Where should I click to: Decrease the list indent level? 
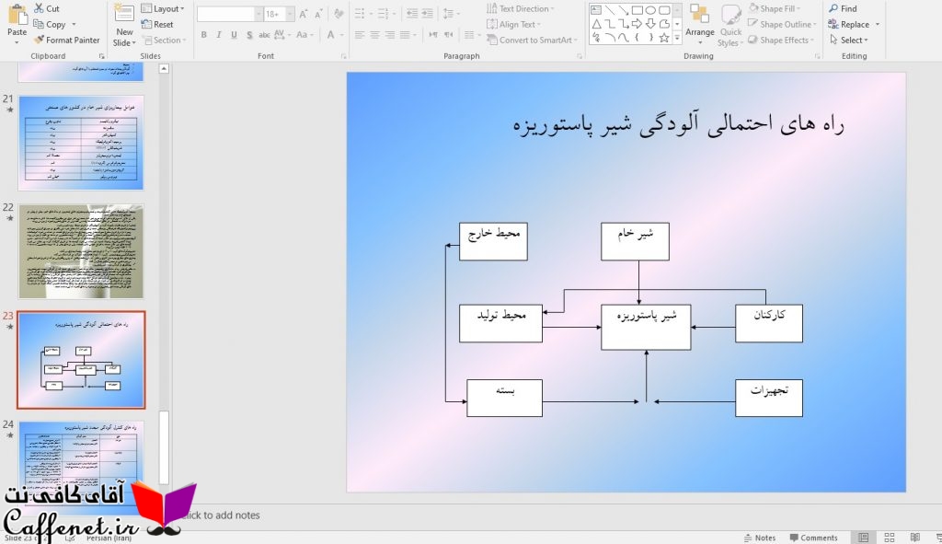(x=412, y=13)
